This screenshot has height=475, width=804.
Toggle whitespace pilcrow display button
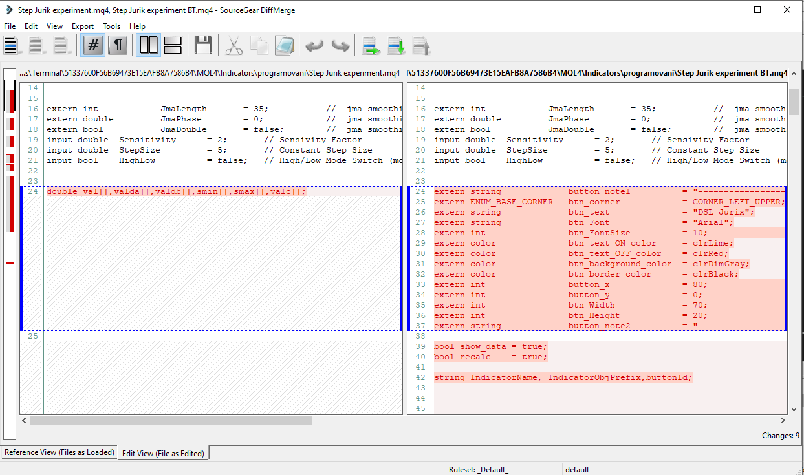(117, 45)
